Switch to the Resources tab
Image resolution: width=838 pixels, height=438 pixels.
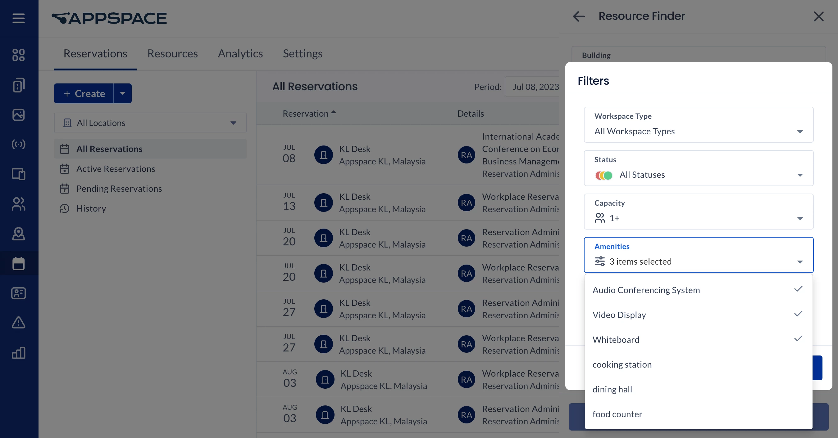(172, 54)
